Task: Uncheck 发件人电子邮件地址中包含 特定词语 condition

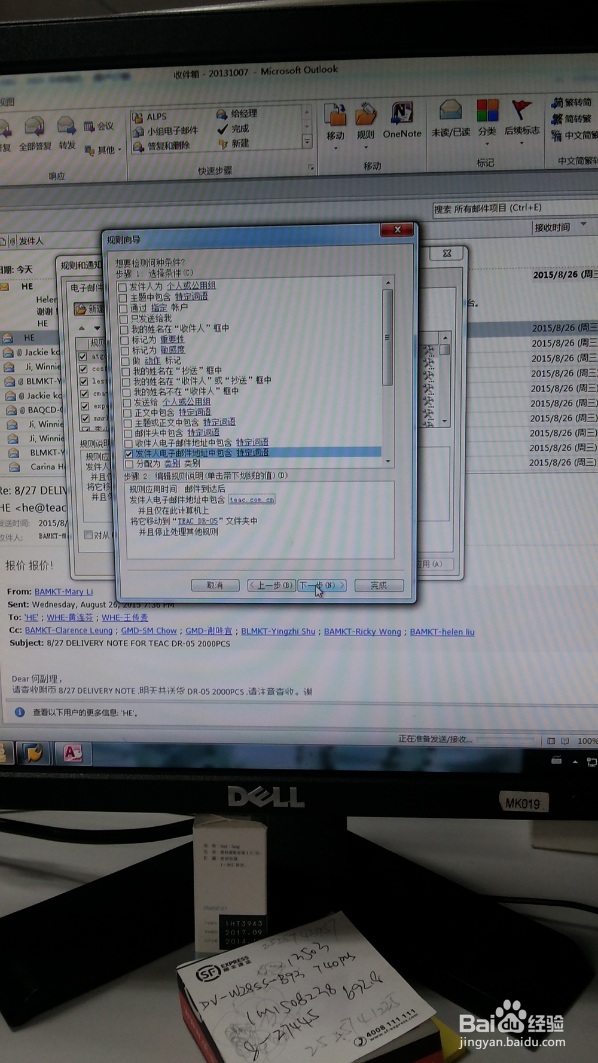Action: click(x=129, y=454)
